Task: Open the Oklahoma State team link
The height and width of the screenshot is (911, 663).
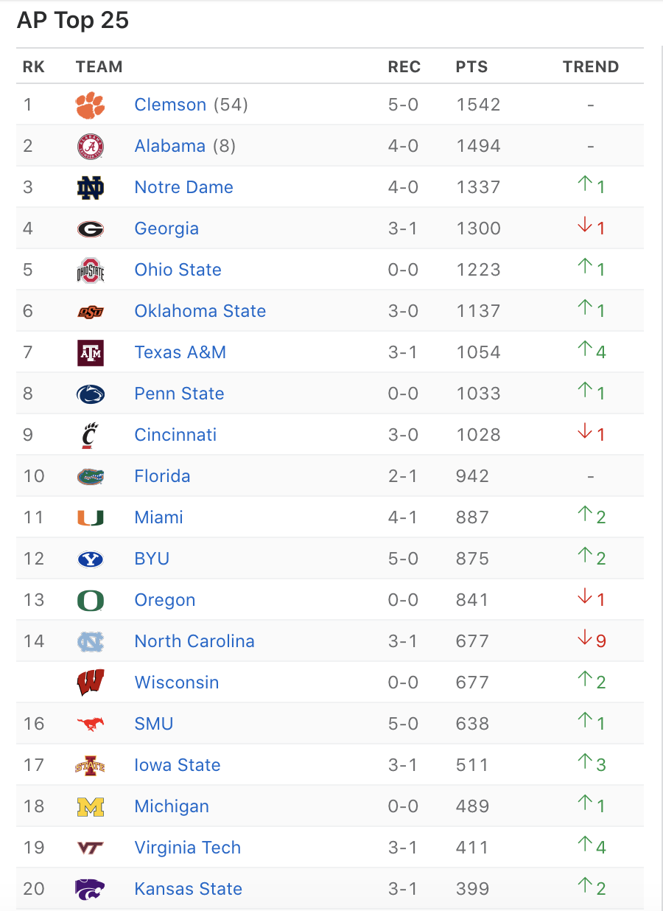Action: point(200,311)
